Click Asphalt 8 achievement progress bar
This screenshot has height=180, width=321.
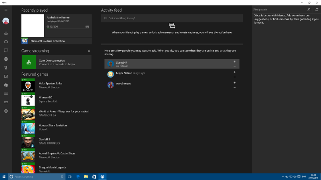coord(68,29)
